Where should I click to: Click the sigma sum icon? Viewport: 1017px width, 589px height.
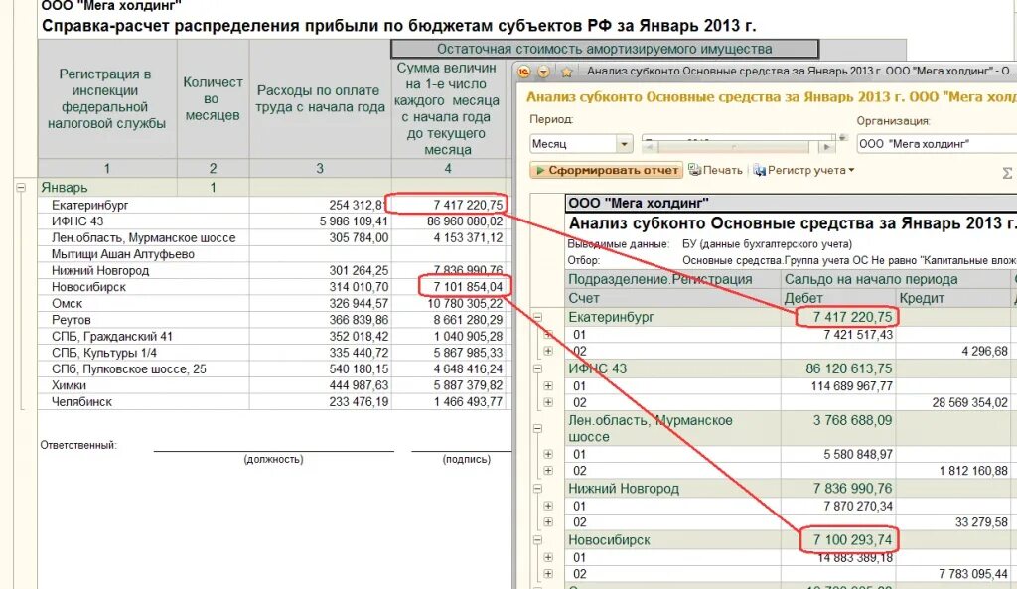coord(1007,173)
